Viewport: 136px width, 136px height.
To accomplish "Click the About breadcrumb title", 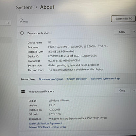I will (x=47, y=7).
